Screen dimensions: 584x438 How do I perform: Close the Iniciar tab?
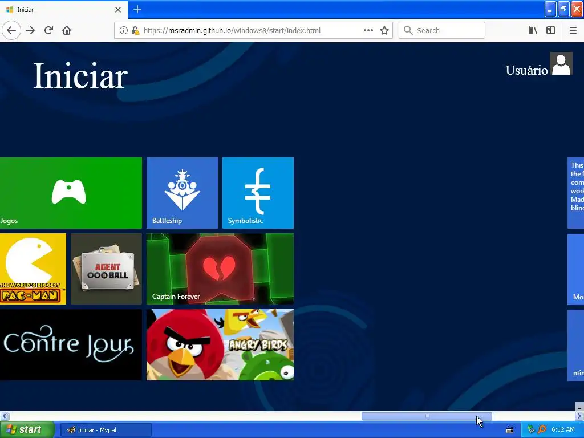[x=118, y=10]
